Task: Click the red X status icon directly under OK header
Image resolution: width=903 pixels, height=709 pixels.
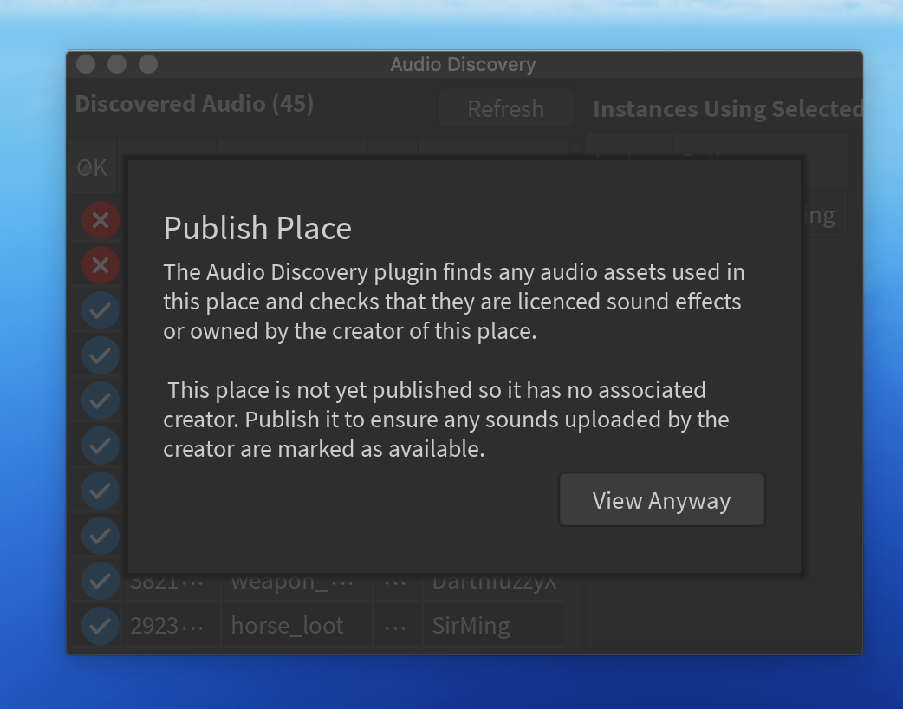Action: (101, 220)
